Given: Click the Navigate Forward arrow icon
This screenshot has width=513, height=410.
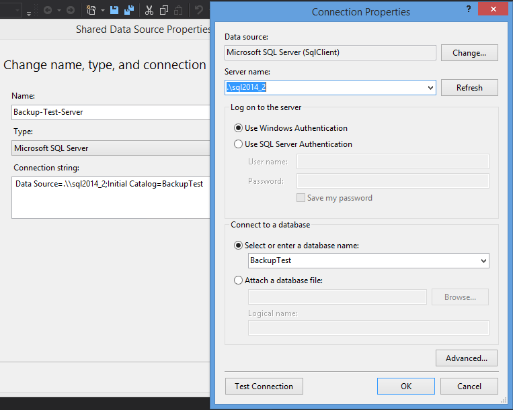Looking at the screenshot, I should coord(70,10).
